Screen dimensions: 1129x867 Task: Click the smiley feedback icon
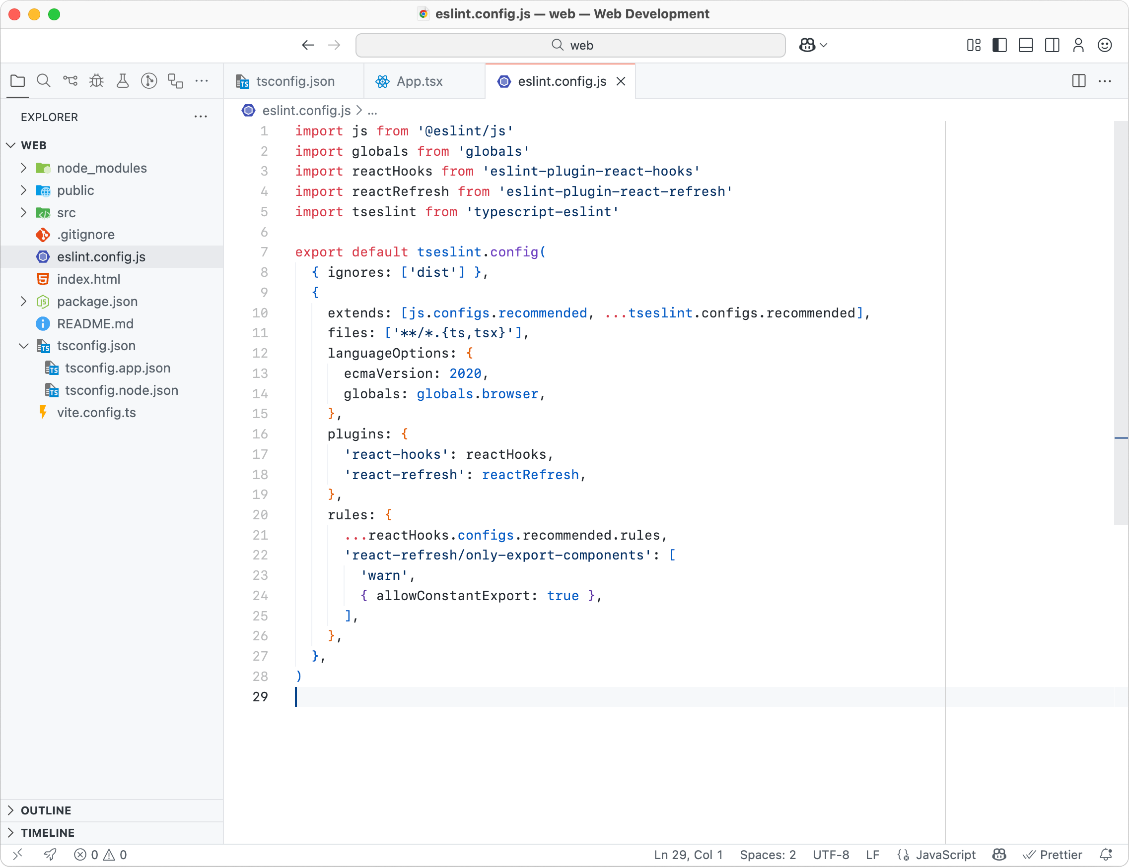1105,45
